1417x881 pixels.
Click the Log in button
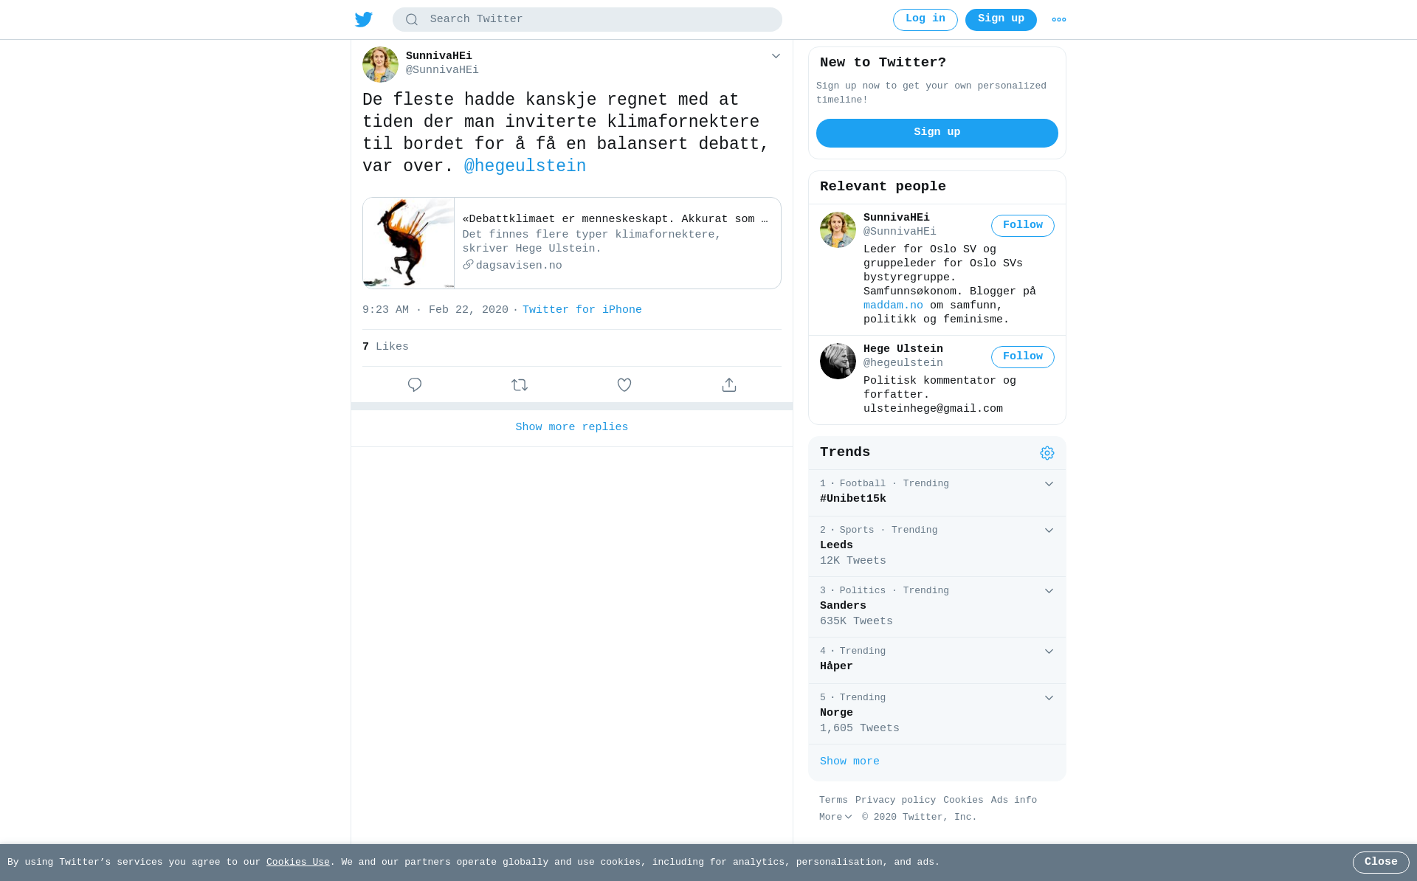[x=925, y=20]
